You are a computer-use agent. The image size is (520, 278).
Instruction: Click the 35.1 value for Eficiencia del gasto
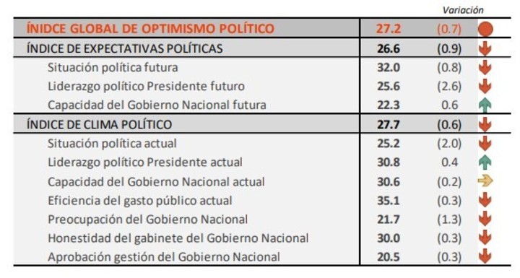point(389,201)
